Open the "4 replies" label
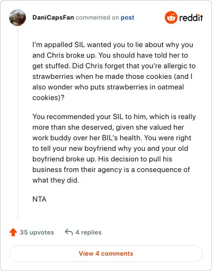 point(89,232)
